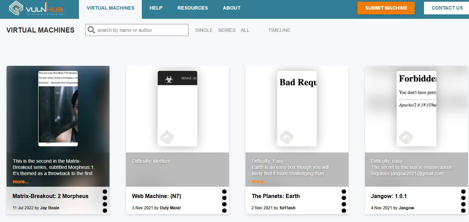Screen dimensions: 469x222
Task: Expand The Planets: Earth description 'more...'
Action: click(x=260, y=182)
